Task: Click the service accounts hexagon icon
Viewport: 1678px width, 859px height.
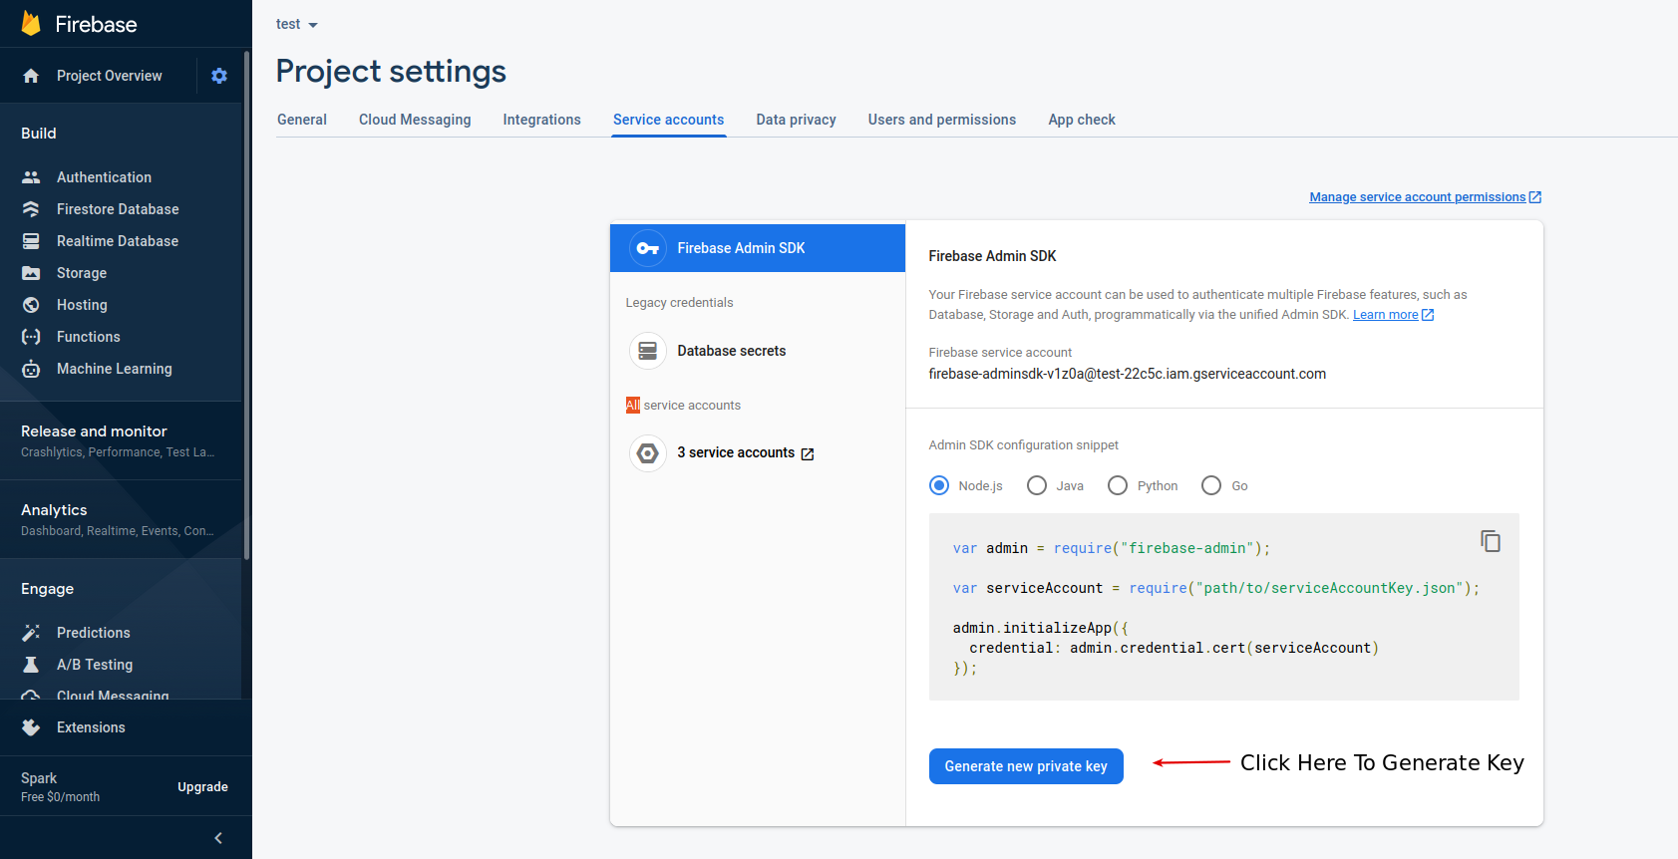Action: [x=648, y=453]
